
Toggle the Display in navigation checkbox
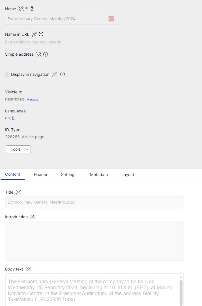[7, 75]
